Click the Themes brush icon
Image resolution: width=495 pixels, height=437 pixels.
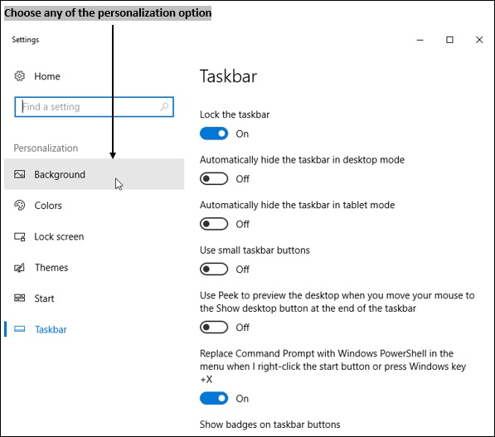coord(19,268)
